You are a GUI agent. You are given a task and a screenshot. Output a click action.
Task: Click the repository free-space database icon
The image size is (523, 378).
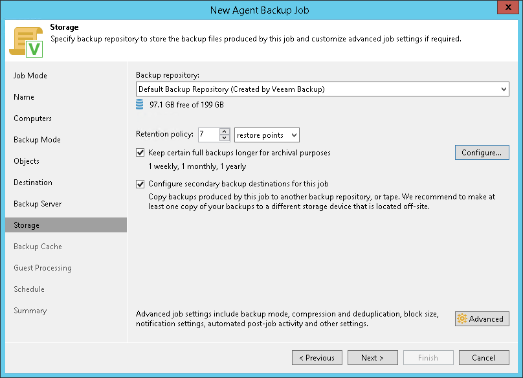tap(140, 104)
